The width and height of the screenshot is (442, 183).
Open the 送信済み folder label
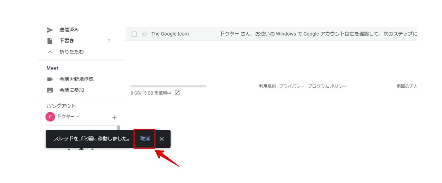pyautogui.click(x=69, y=30)
